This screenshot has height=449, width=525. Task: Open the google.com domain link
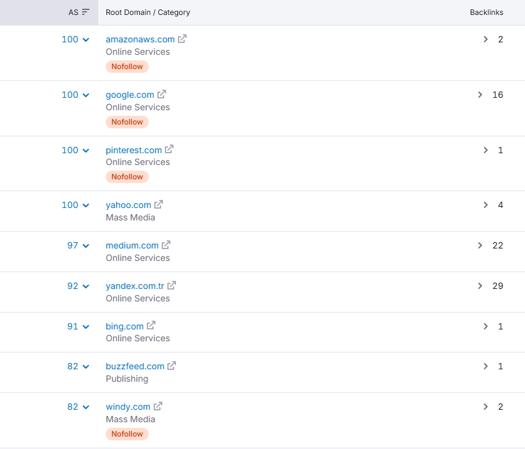130,95
